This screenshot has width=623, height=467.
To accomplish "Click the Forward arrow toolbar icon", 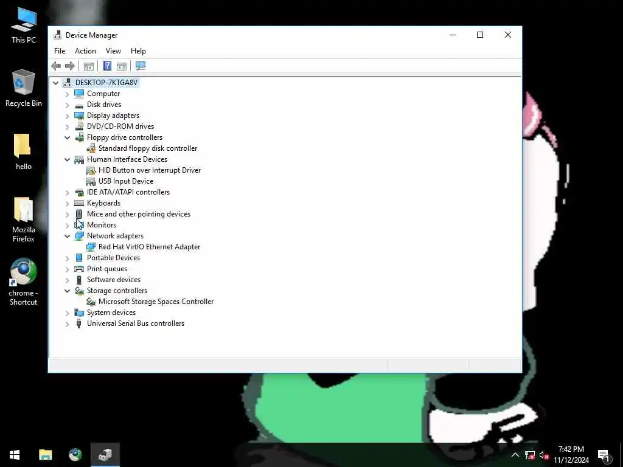I will 69,66.
